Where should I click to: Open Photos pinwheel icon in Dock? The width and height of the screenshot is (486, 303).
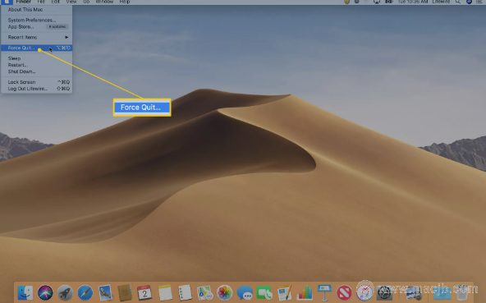[x=225, y=293]
